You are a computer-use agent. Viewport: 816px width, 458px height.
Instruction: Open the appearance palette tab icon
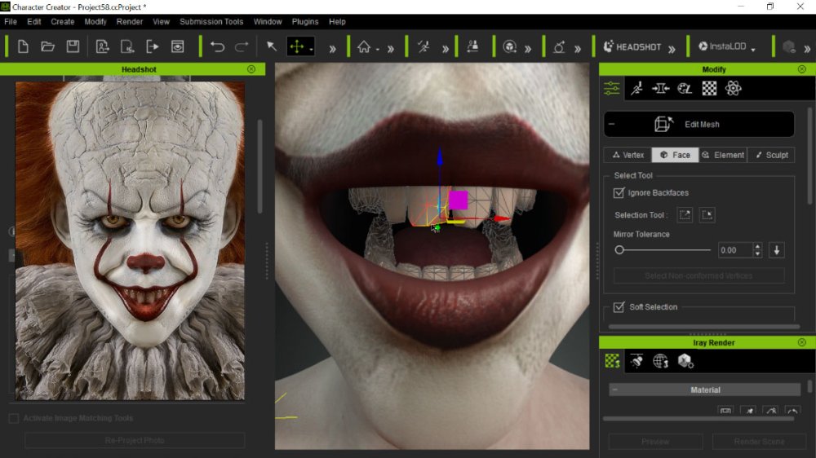point(685,88)
